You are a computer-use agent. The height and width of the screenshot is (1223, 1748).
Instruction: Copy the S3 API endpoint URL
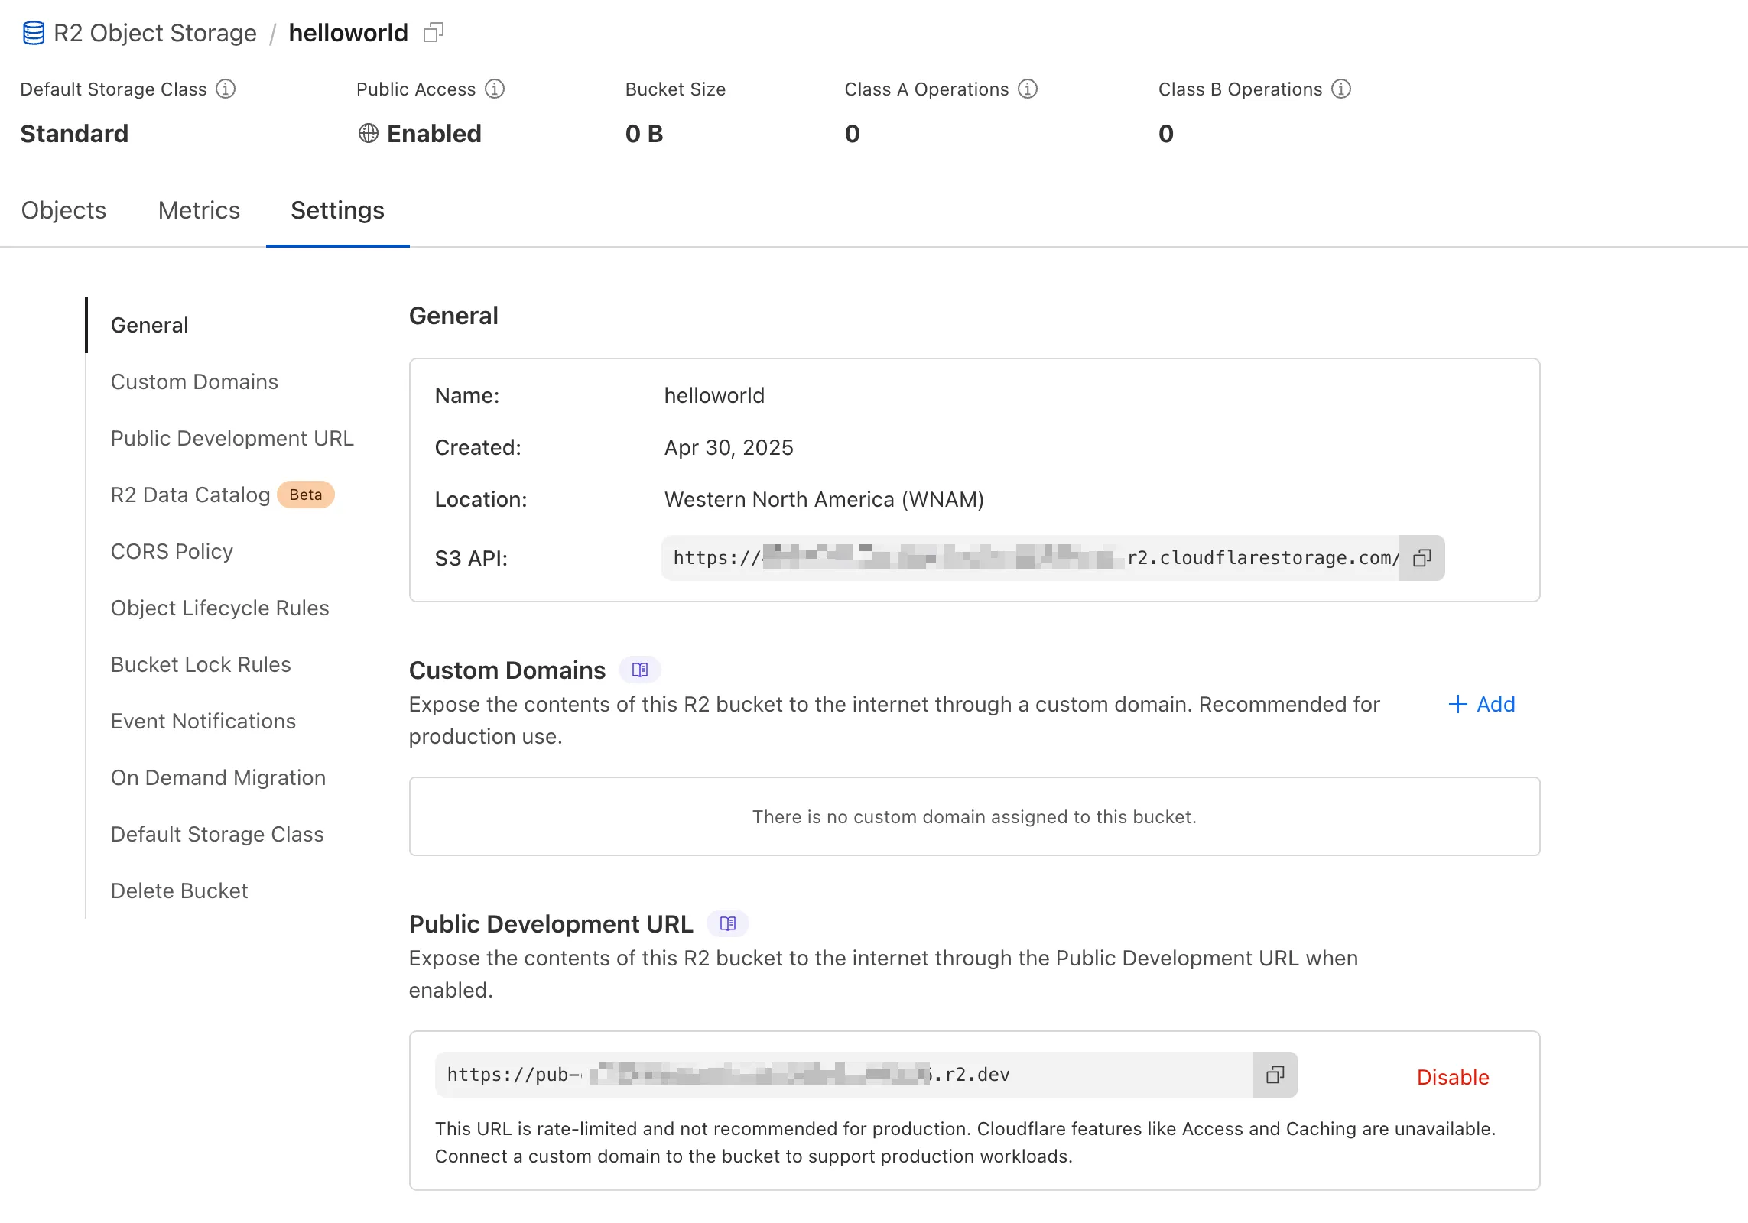tap(1421, 558)
